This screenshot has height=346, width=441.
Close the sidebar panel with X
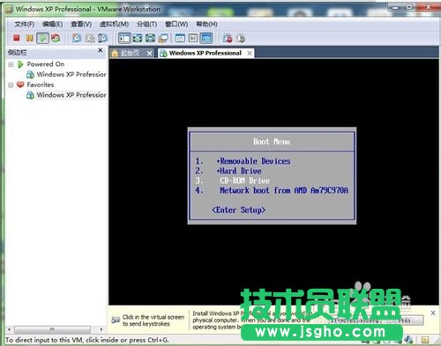[x=101, y=50]
